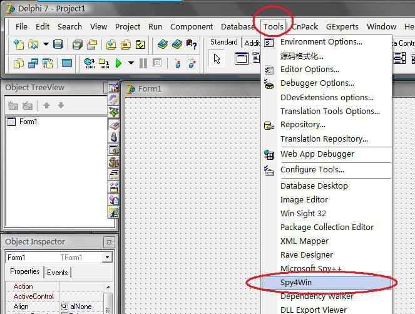The width and height of the screenshot is (415, 314).
Task: Select the arrow pointer tool in palette
Action: (x=217, y=59)
